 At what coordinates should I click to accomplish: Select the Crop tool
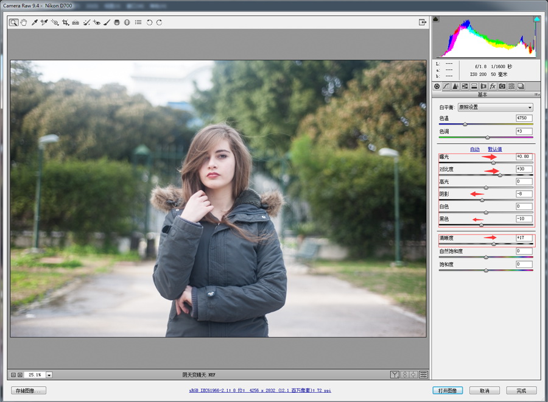[x=65, y=23]
